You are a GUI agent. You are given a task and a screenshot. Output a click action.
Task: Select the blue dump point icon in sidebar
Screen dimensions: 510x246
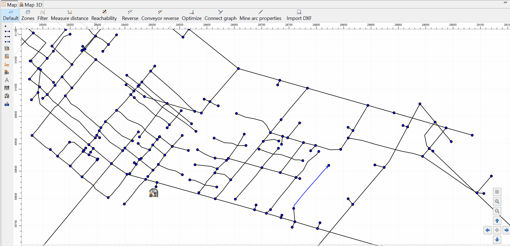point(7,104)
